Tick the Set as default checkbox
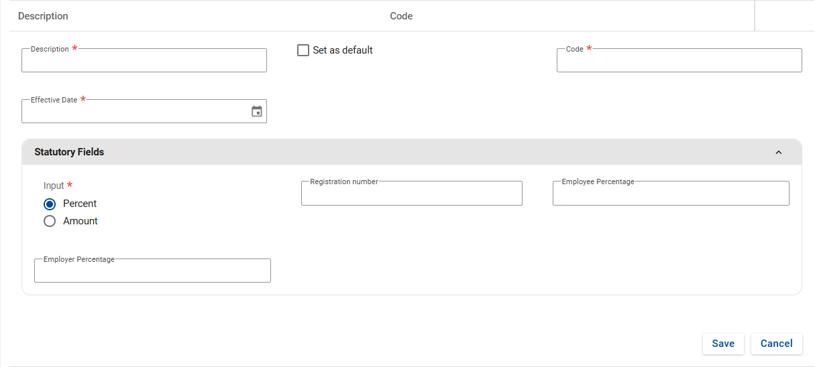 [303, 50]
